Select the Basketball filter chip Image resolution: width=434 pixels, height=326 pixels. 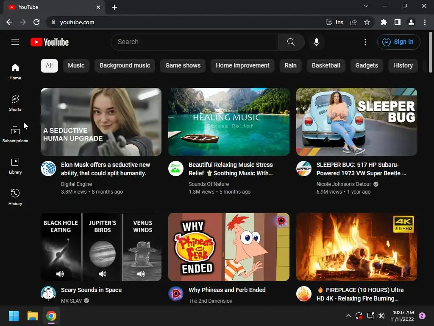point(326,66)
